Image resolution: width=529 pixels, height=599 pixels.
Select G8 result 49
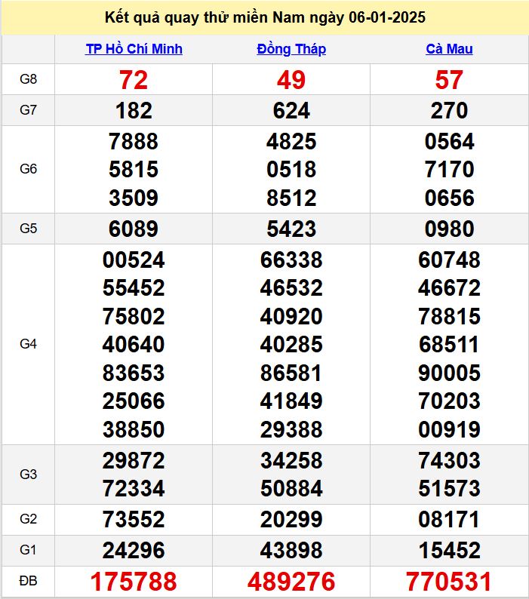point(291,80)
